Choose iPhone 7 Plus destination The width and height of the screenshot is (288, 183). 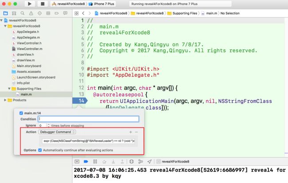point(101,4)
